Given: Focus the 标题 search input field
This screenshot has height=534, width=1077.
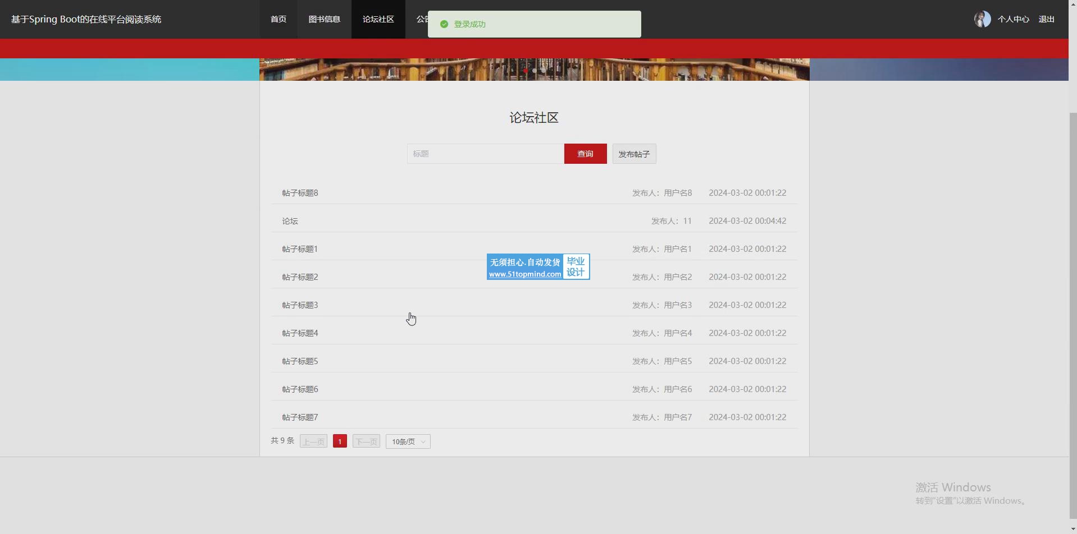Looking at the screenshot, I should click(485, 154).
